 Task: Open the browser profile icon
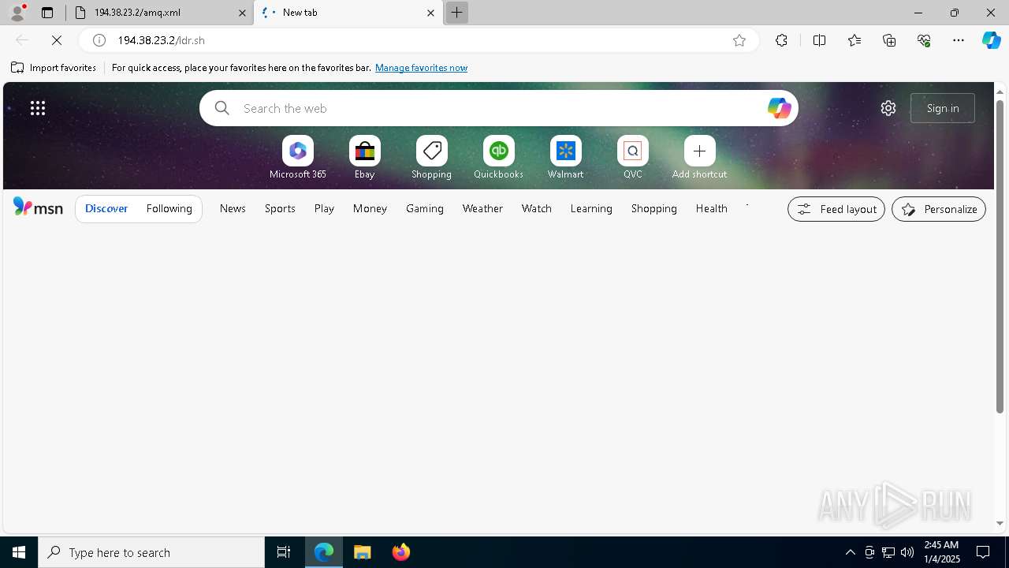pyautogui.click(x=17, y=13)
